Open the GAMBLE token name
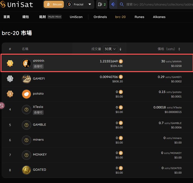 pos(39,125)
